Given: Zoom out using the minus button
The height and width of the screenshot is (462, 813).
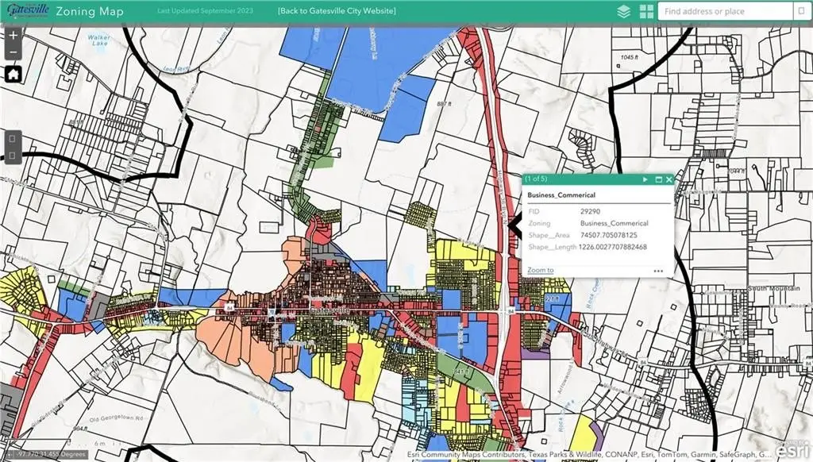Looking at the screenshot, I should pos(13,52).
